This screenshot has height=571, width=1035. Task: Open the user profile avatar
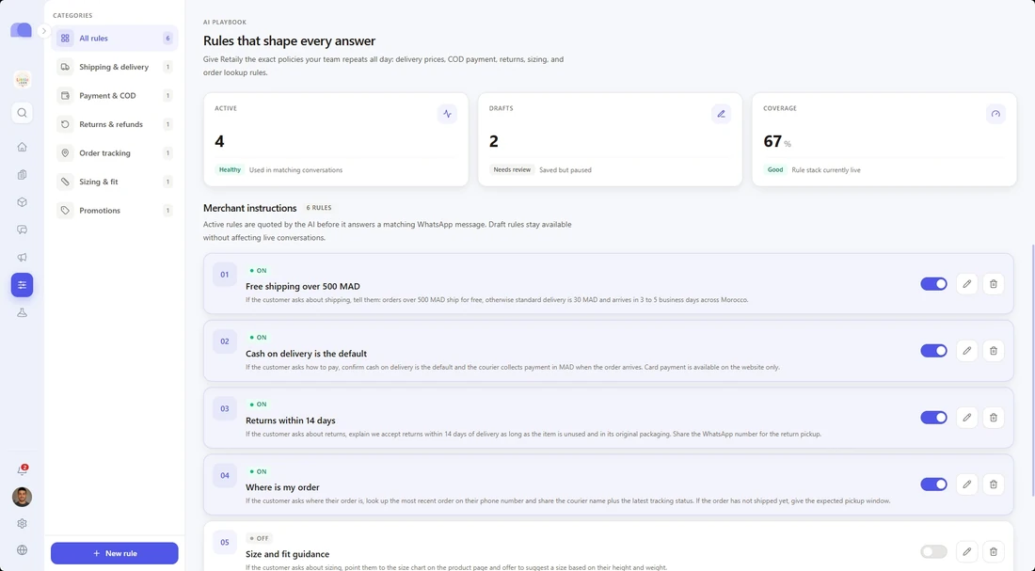[22, 497]
